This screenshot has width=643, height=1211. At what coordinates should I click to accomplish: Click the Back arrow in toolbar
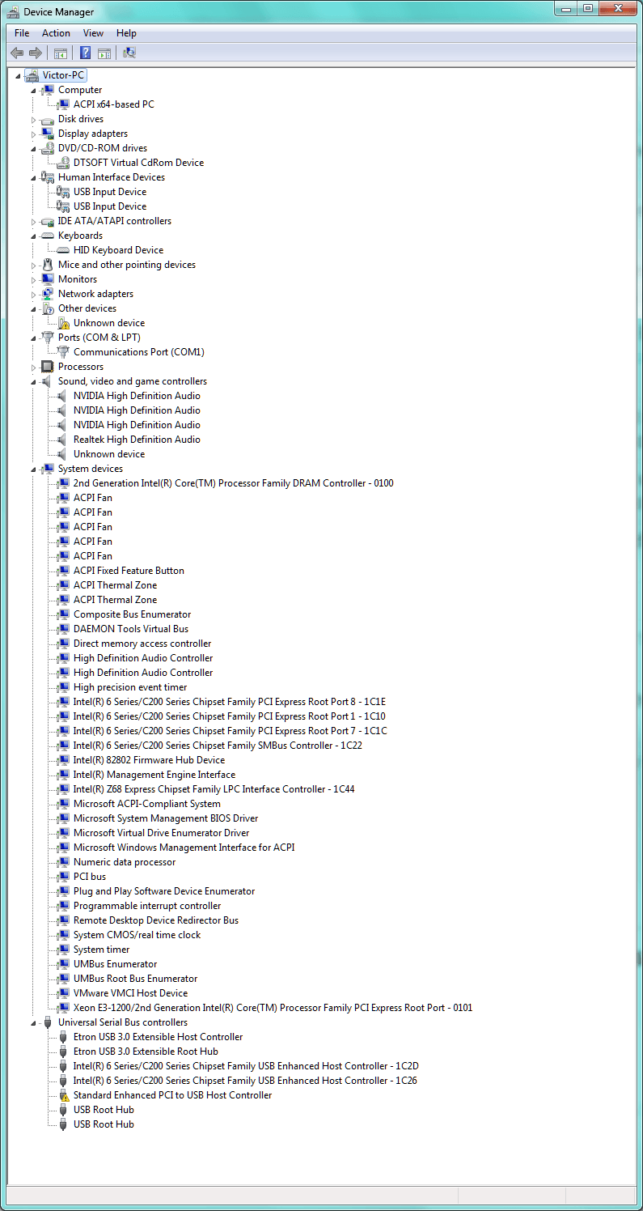[x=17, y=53]
